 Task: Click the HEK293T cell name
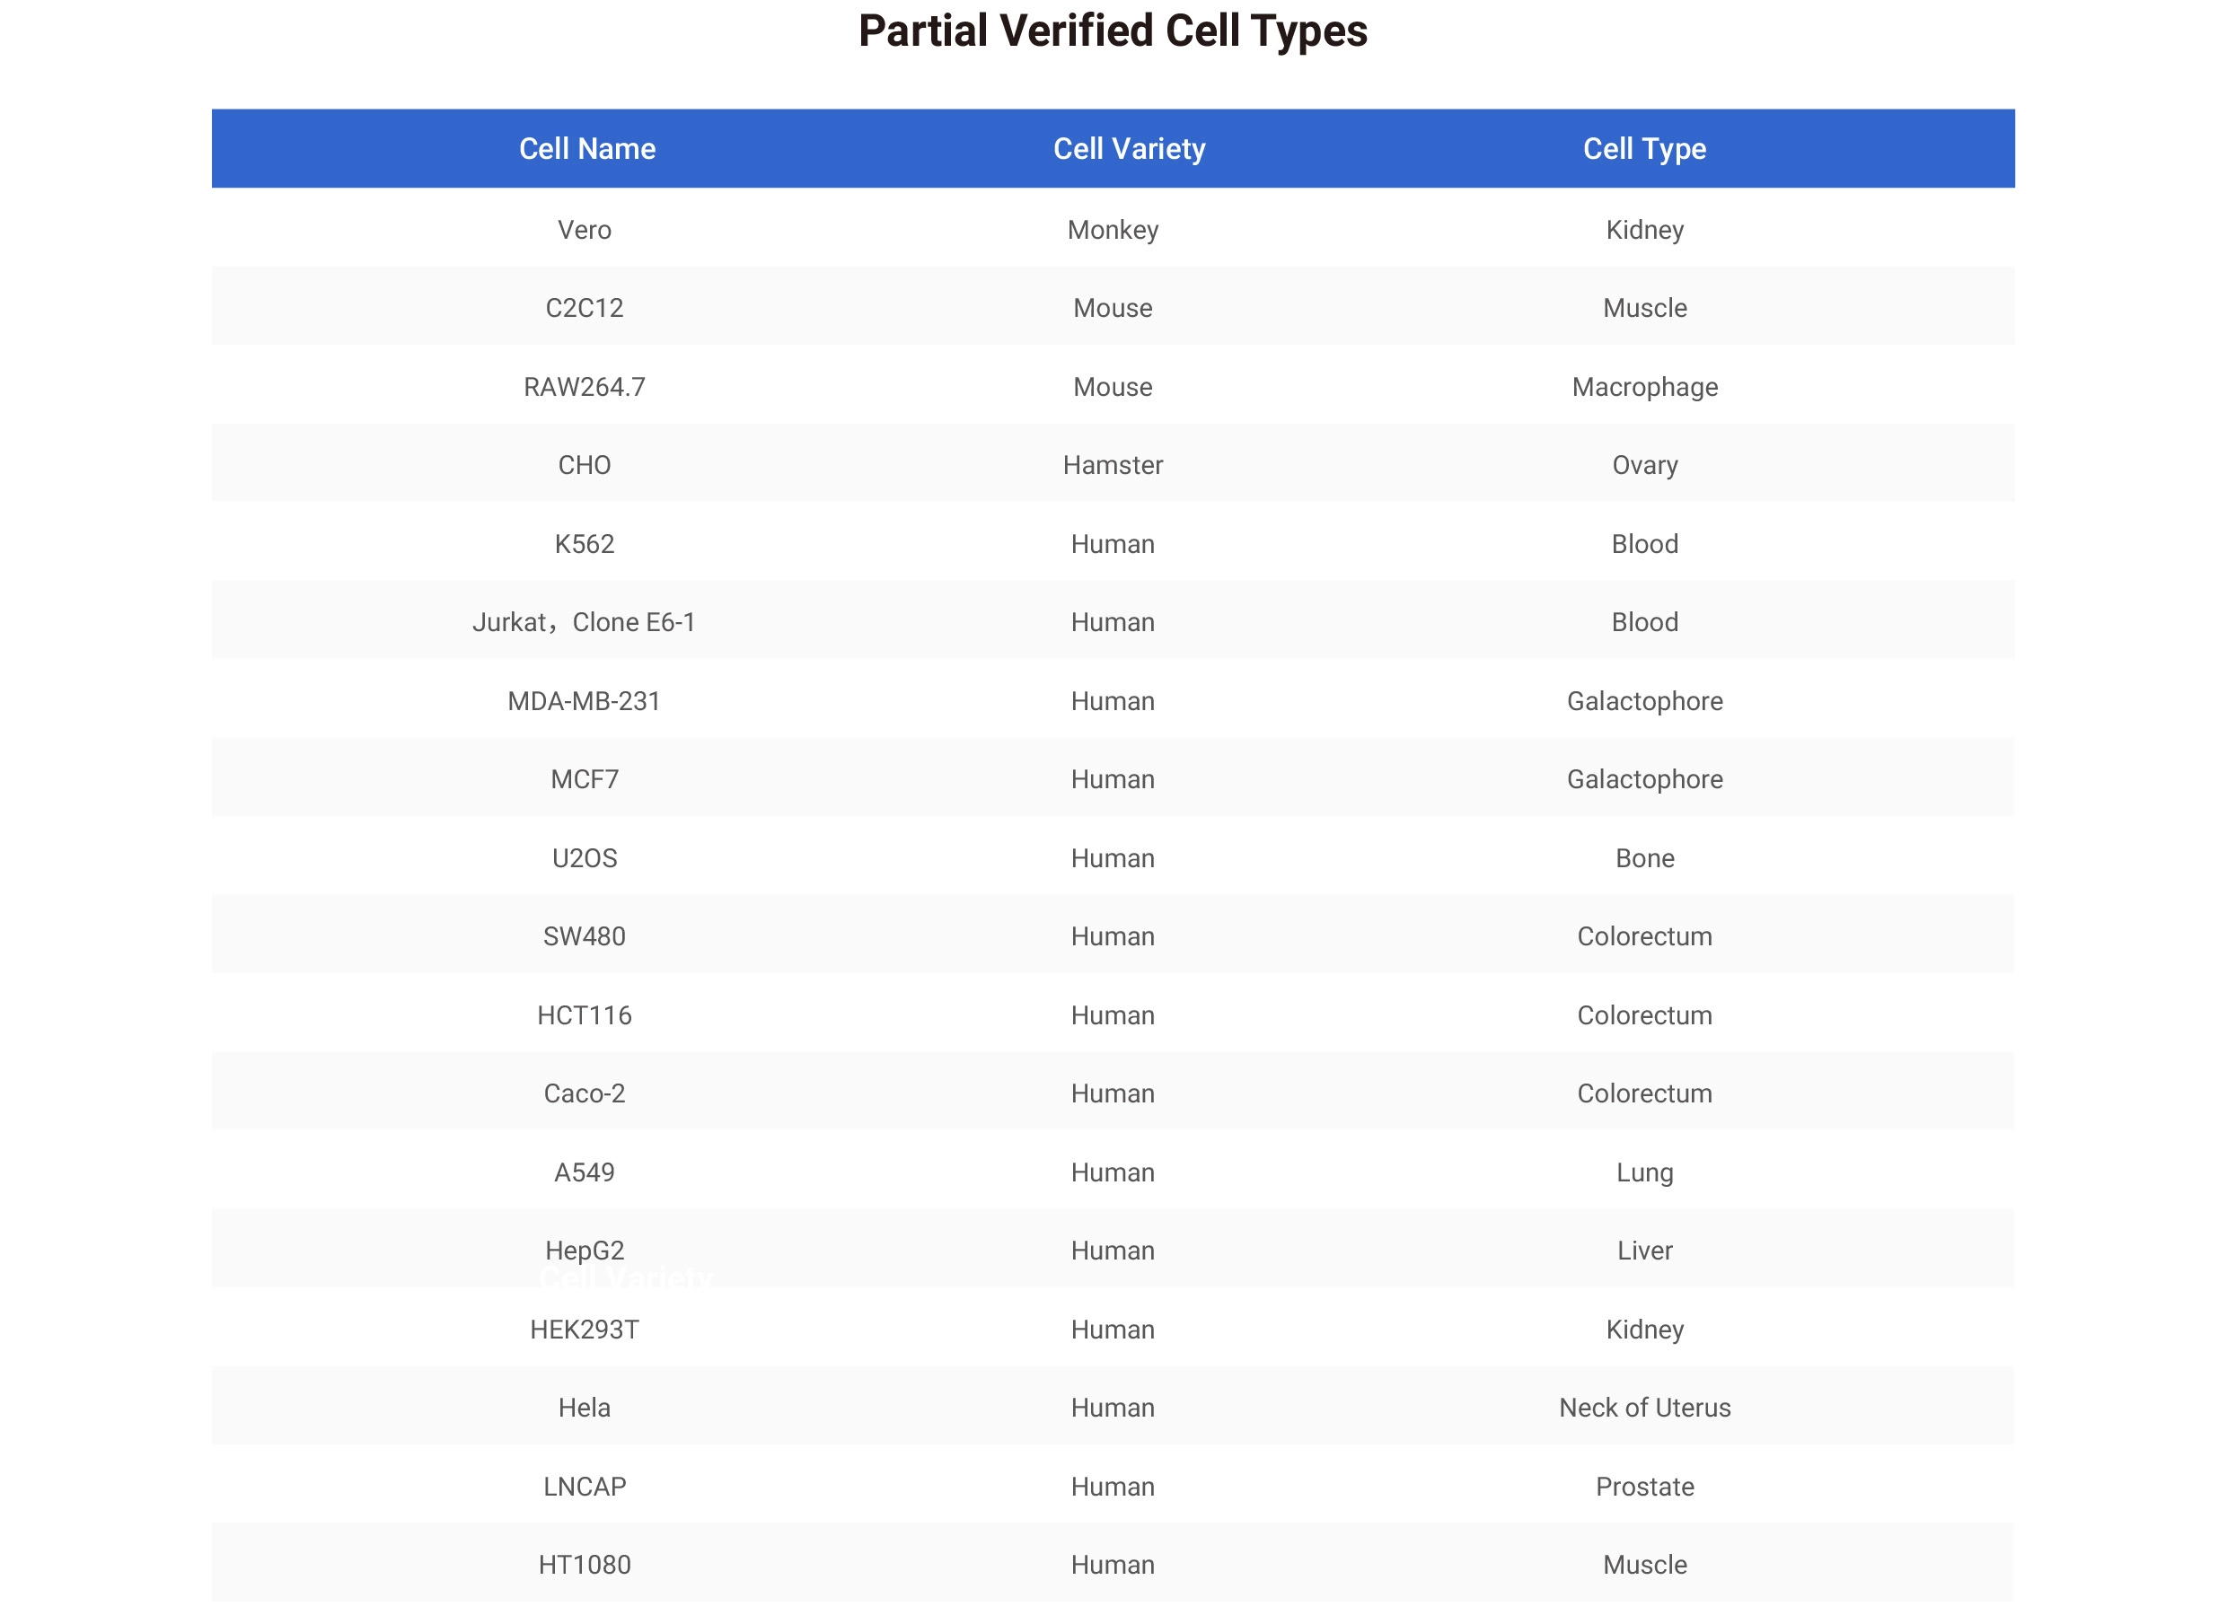click(584, 1329)
